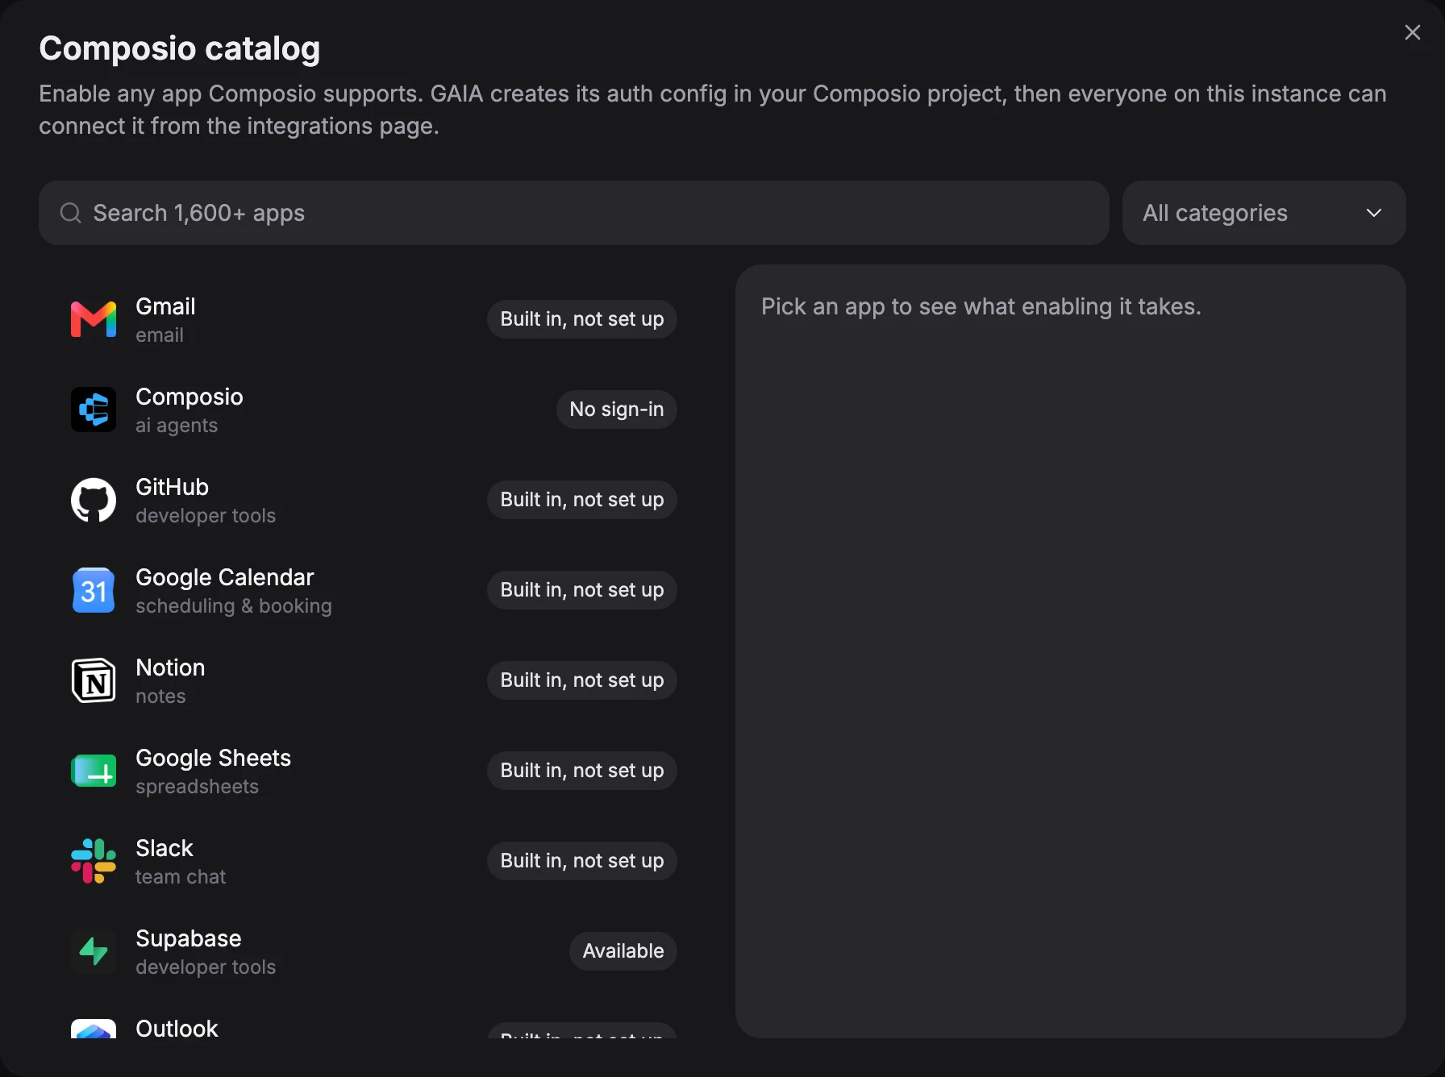The width and height of the screenshot is (1445, 1077).
Task: Click the Slack colorful hash icon
Action: click(94, 861)
